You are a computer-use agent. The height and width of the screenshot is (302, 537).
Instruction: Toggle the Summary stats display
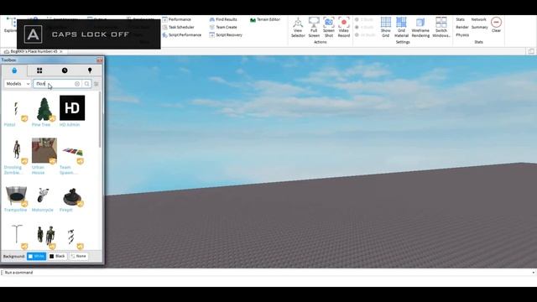479,27
